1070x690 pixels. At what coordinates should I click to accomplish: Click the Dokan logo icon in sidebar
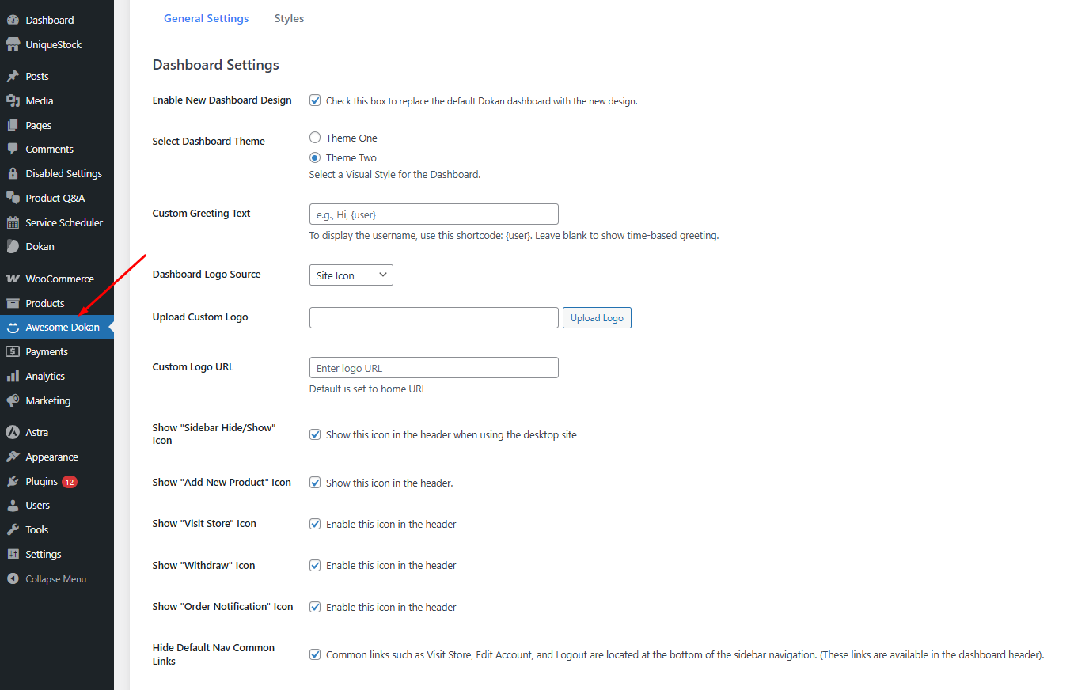click(x=13, y=247)
